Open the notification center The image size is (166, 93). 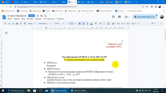[162, 91]
